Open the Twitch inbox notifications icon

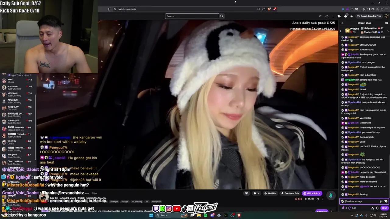pyautogui.click(x=327, y=16)
